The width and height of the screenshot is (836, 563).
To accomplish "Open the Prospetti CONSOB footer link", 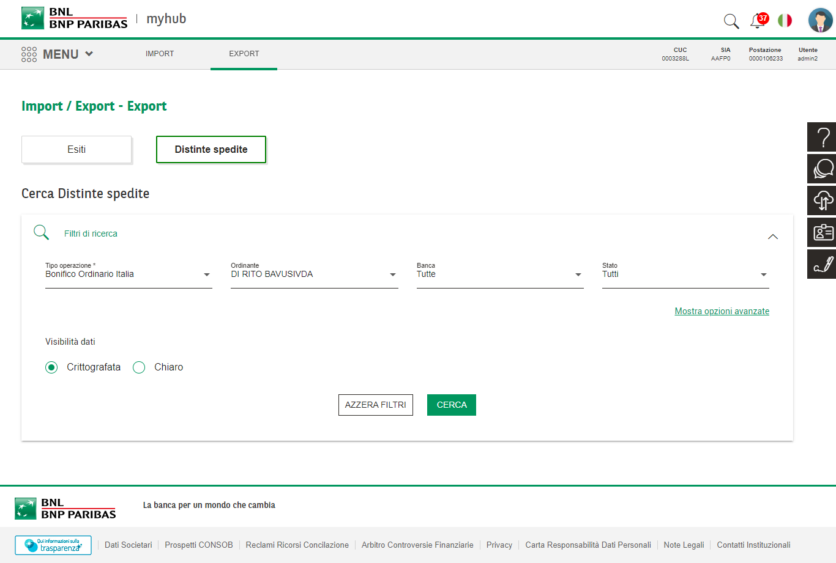I will [199, 545].
